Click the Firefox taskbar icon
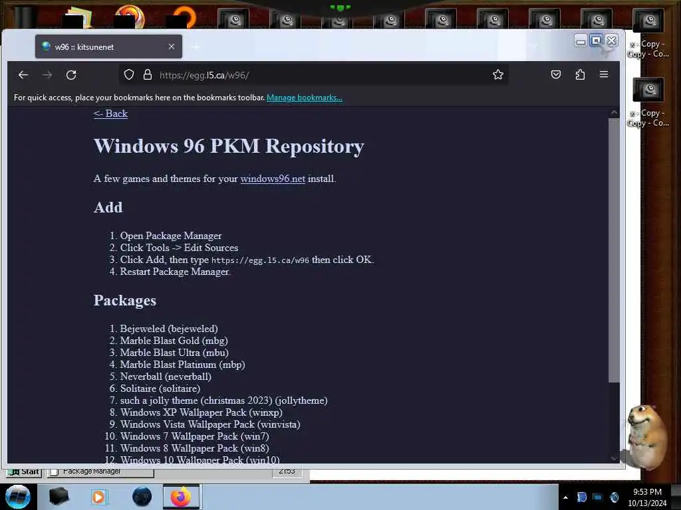The width and height of the screenshot is (681, 510). pyautogui.click(x=181, y=497)
